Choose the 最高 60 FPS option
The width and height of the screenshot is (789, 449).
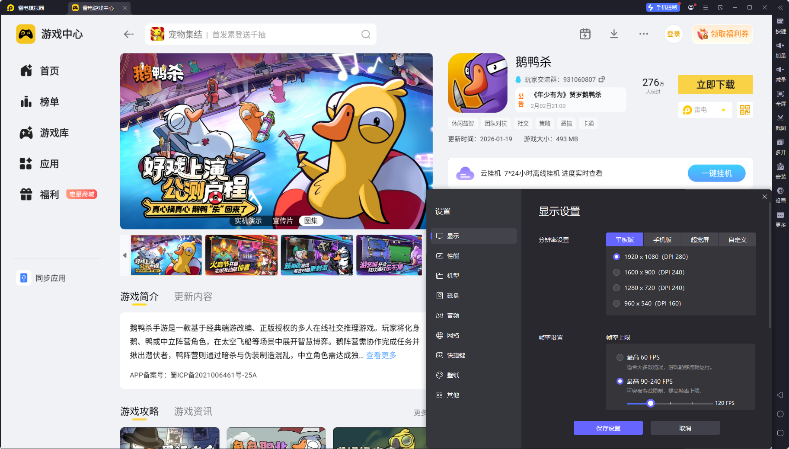click(x=620, y=357)
